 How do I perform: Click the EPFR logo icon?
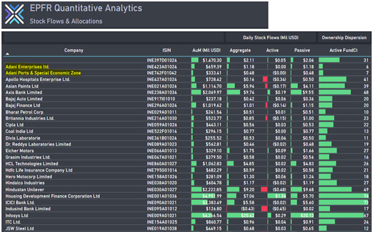point(14,14)
